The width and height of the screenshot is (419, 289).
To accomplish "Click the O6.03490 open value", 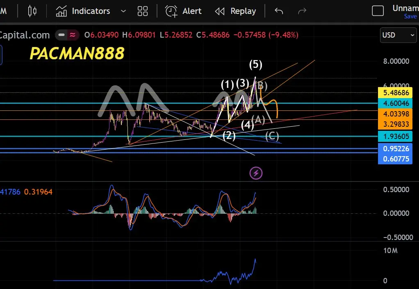I will [x=101, y=35].
